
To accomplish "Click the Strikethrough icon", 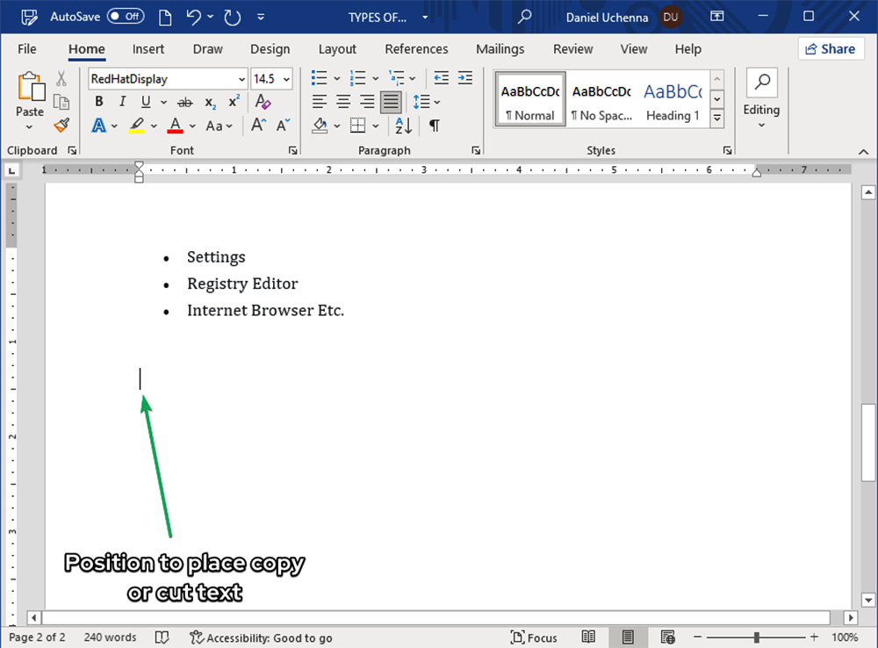I will tap(184, 102).
